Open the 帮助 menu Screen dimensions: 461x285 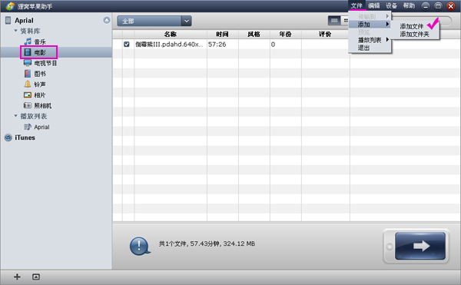pos(409,5)
